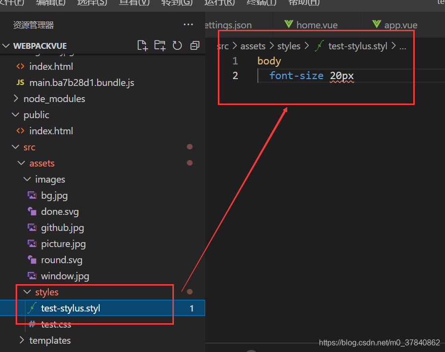Click the font-size property on line 2
Screen dimensions: 445x352
point(297,76)
